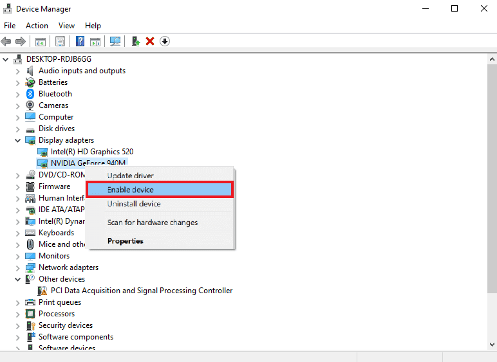
Task: Click the update driver down-arrow icon
Action: 165,41
